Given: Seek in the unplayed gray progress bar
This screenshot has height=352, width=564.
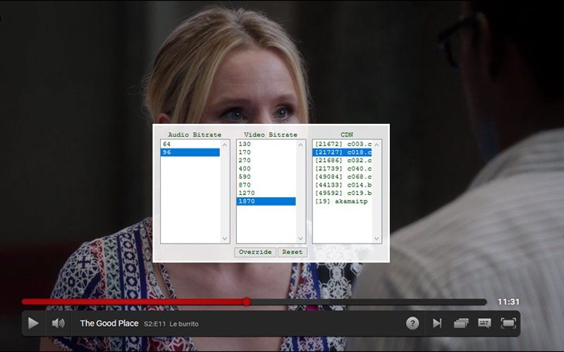Looking at the screenshot, I should [x=368, y=302].
